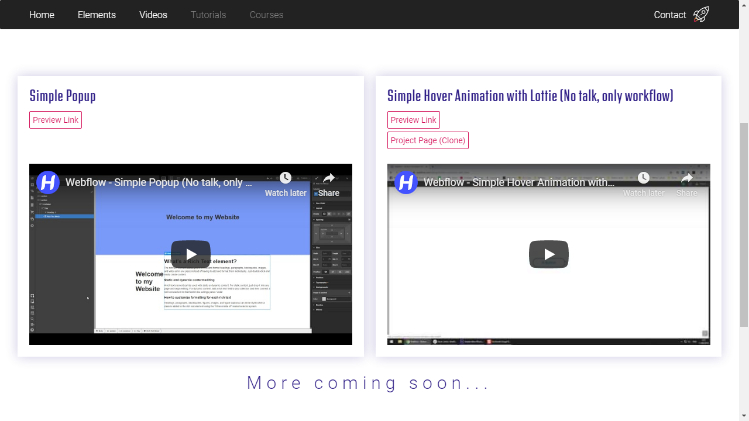Click Watch later on Simple Popup video

286,184
